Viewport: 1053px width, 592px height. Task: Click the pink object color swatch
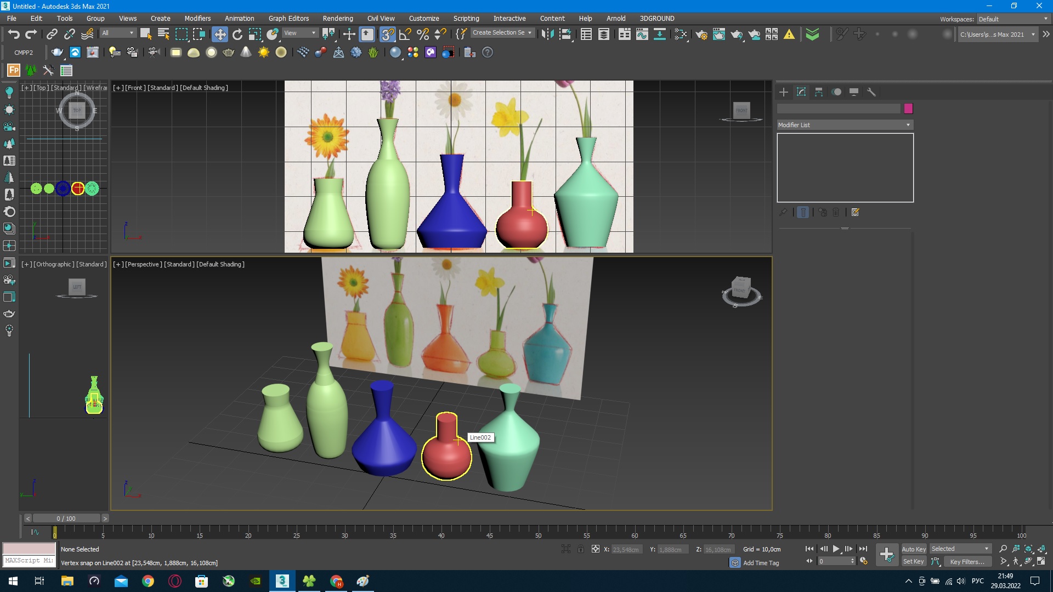[x=908, y=109]
